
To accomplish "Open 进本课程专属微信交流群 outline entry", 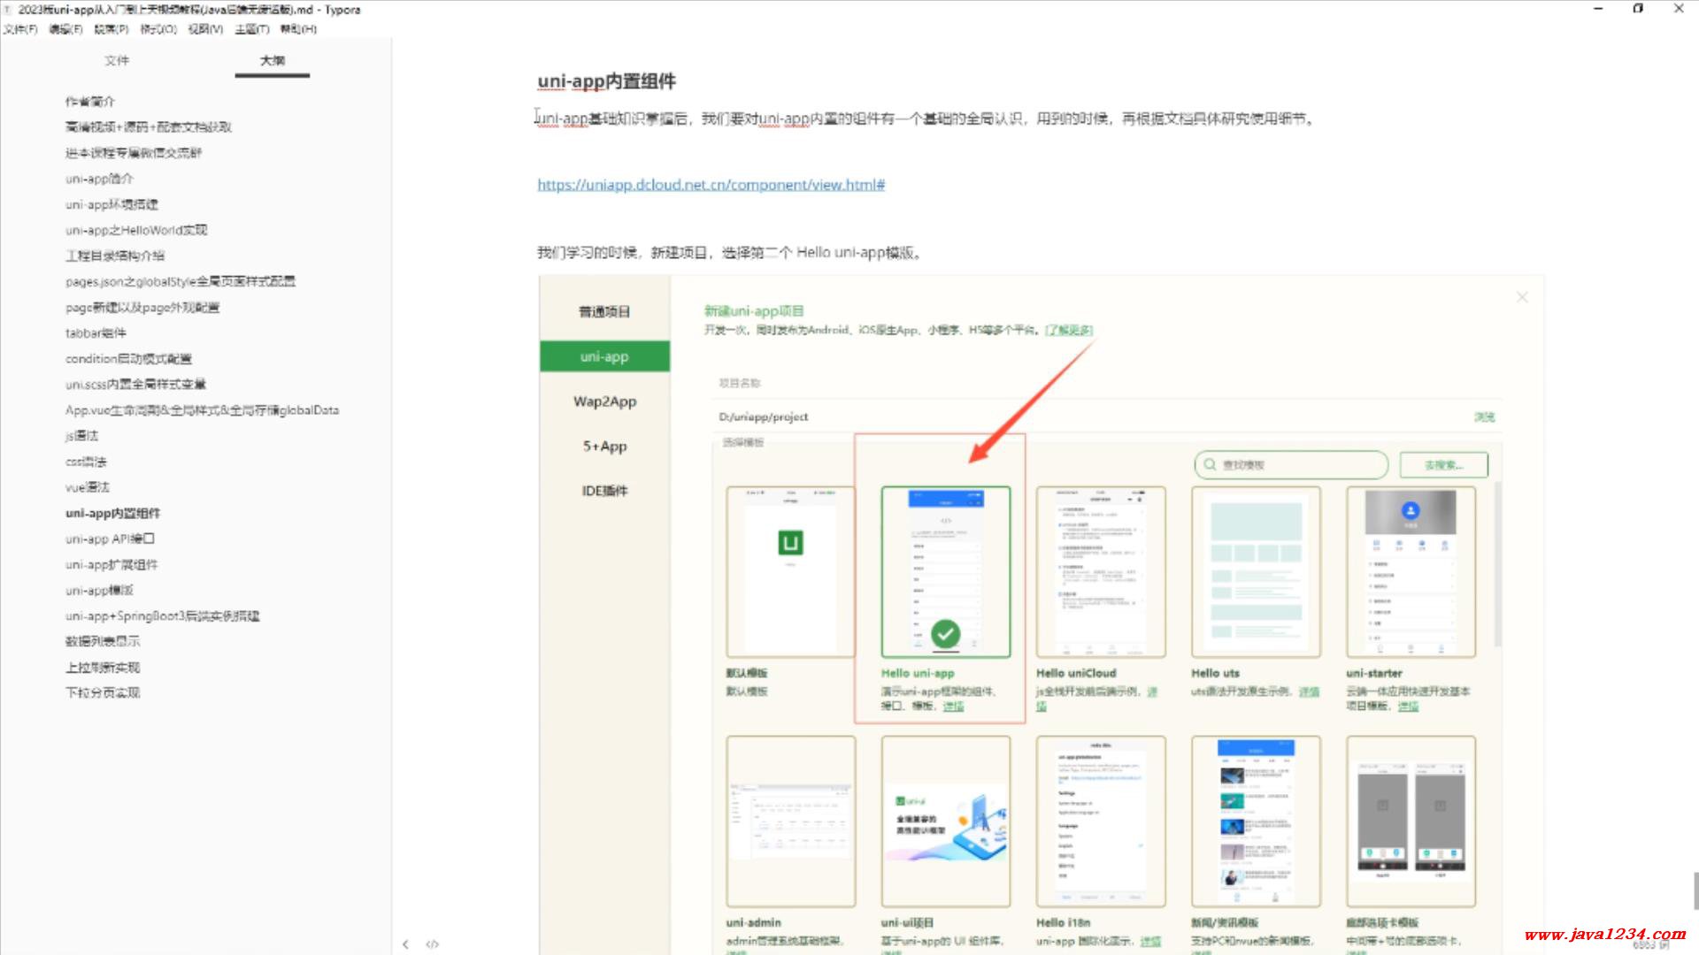I will pyautogui.click(x=134, y=153).
